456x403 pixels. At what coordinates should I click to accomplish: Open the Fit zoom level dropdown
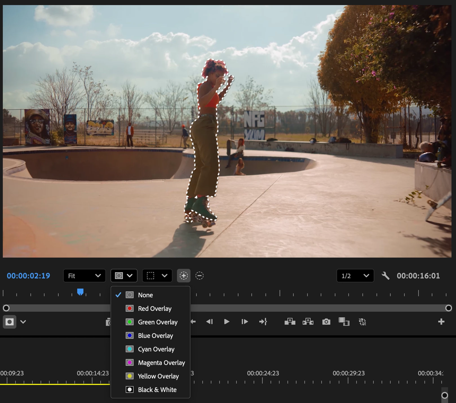[84, 276]
